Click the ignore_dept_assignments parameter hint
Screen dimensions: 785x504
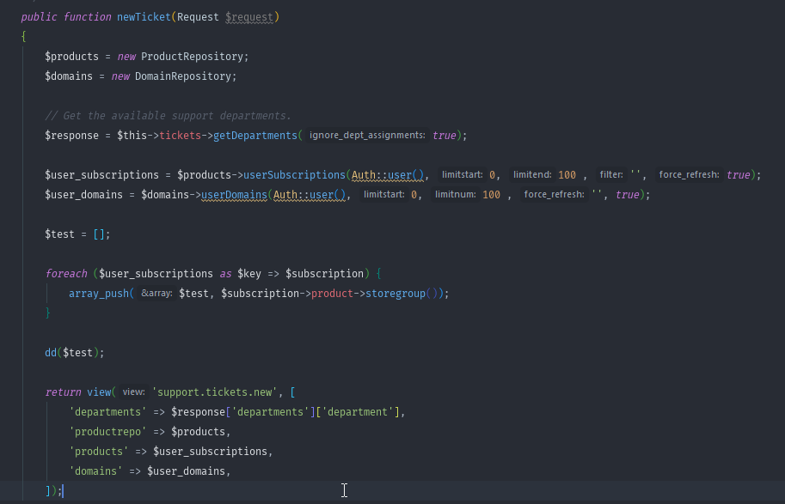pos(367,136)
